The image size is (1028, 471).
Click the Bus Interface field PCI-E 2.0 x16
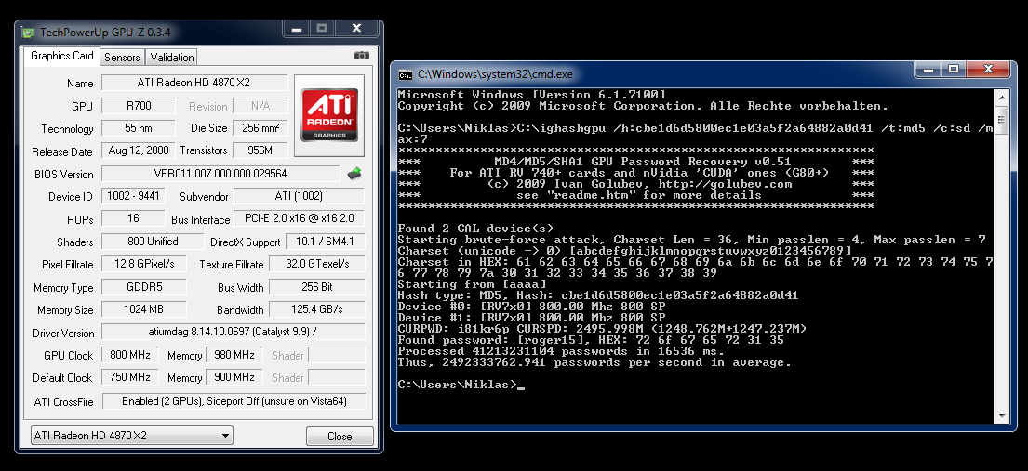tap(299, 218)
